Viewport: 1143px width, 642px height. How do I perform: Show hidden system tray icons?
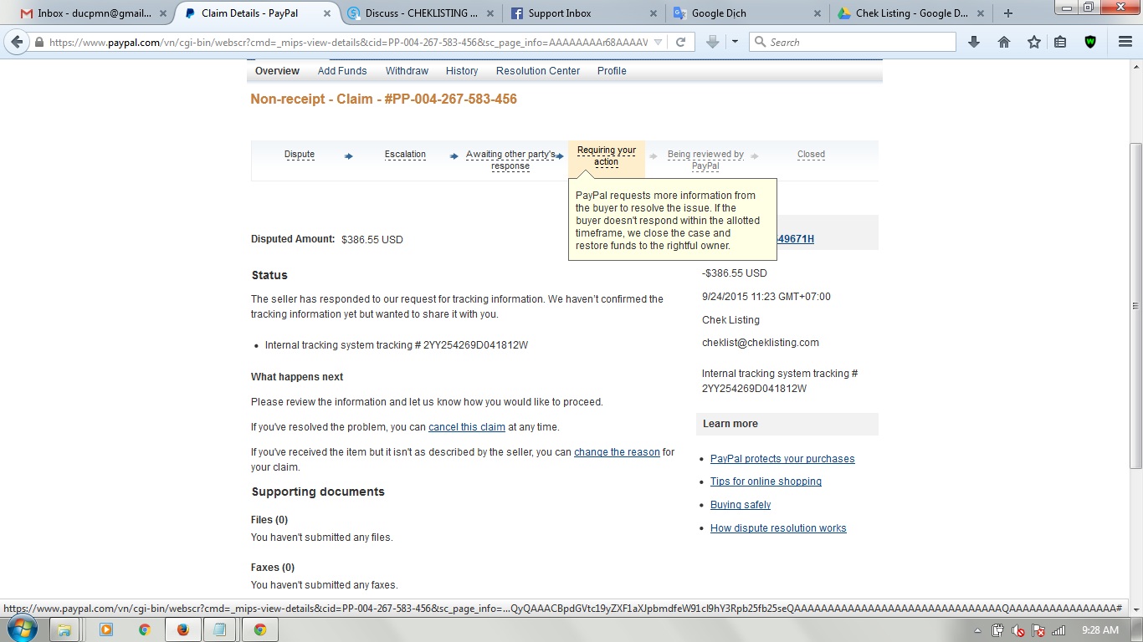(x=977, y=630)
